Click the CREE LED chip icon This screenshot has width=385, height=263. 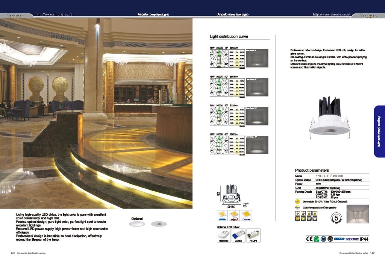(x=222, y=216)
